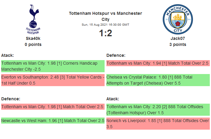Click the Tottenham Hotspur club crest

pos(33,19)
